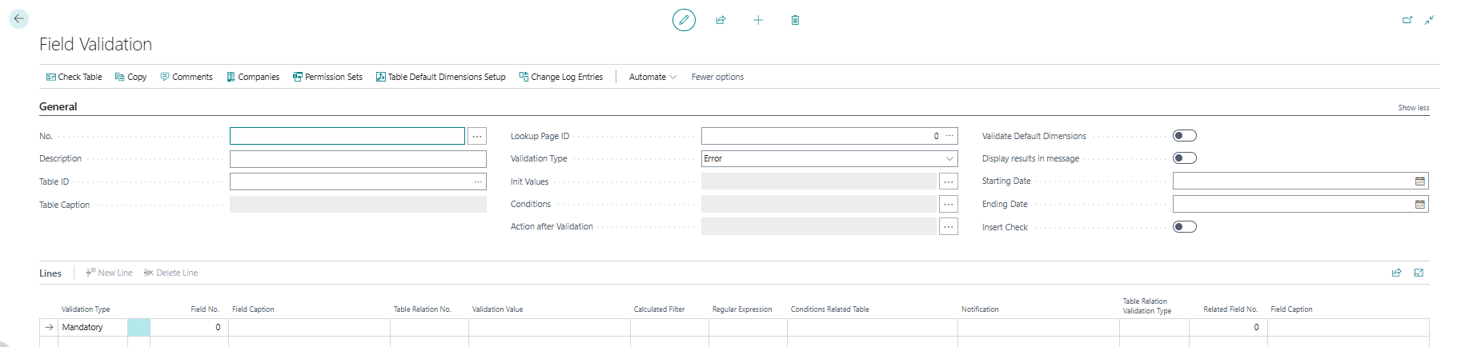Expand the Automate menu
This screenshot has width=1461, height=347.
pyautogui.click(x=652, y=77)
